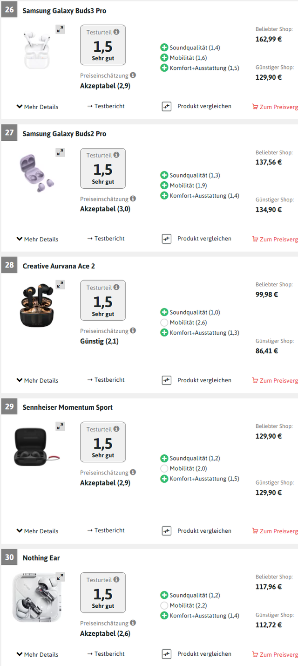Screen dimensions: 298x666
Task: Click the cart icon for Nothing Ear price comparison
Action: tap(255, 654)
